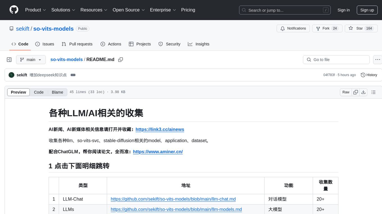Open commit 04f783f
Screen dimensions: 382x214
point(329,75)
